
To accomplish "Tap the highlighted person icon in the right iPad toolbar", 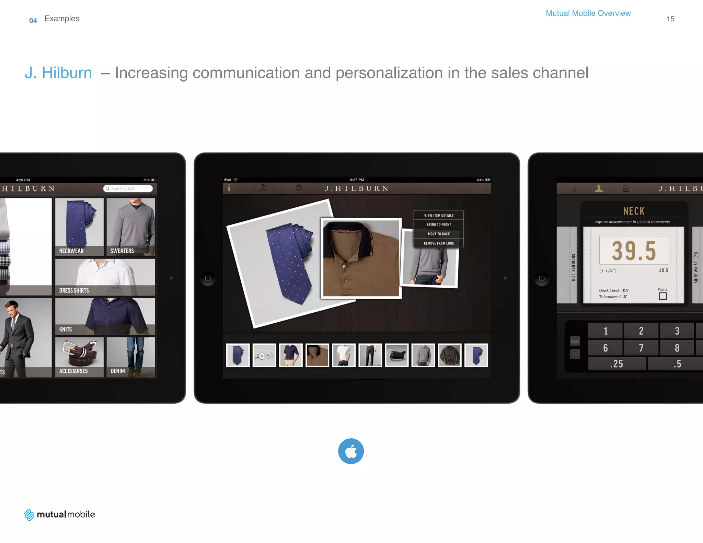I will point(599,188).
